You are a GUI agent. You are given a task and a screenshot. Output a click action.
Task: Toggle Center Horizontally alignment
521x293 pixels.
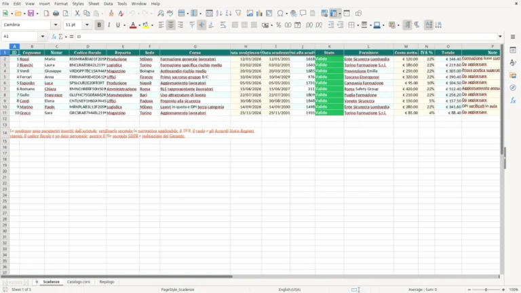click(x=171, y=25)
